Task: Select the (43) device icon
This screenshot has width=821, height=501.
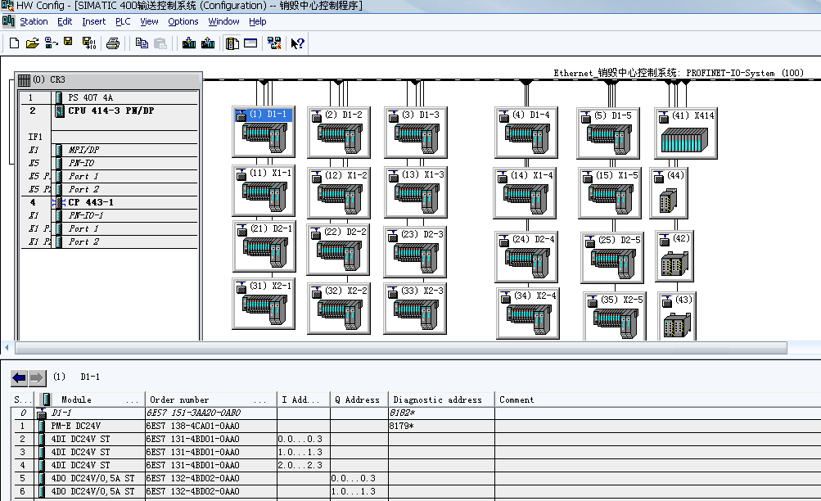Action: pos(677,317)
